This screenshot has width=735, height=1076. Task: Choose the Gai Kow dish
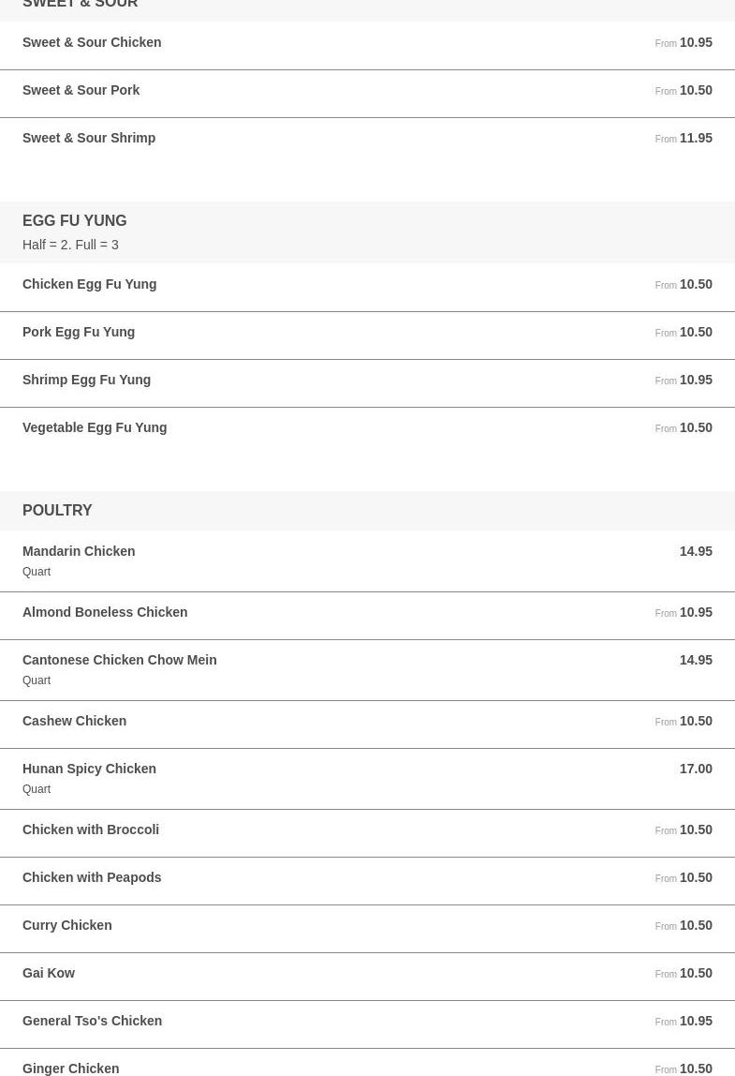(x=367, y=977)
